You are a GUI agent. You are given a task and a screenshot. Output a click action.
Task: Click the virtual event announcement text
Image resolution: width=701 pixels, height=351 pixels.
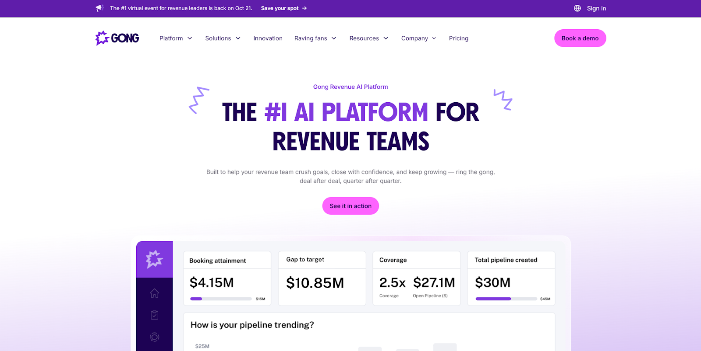tap(181, 8)
